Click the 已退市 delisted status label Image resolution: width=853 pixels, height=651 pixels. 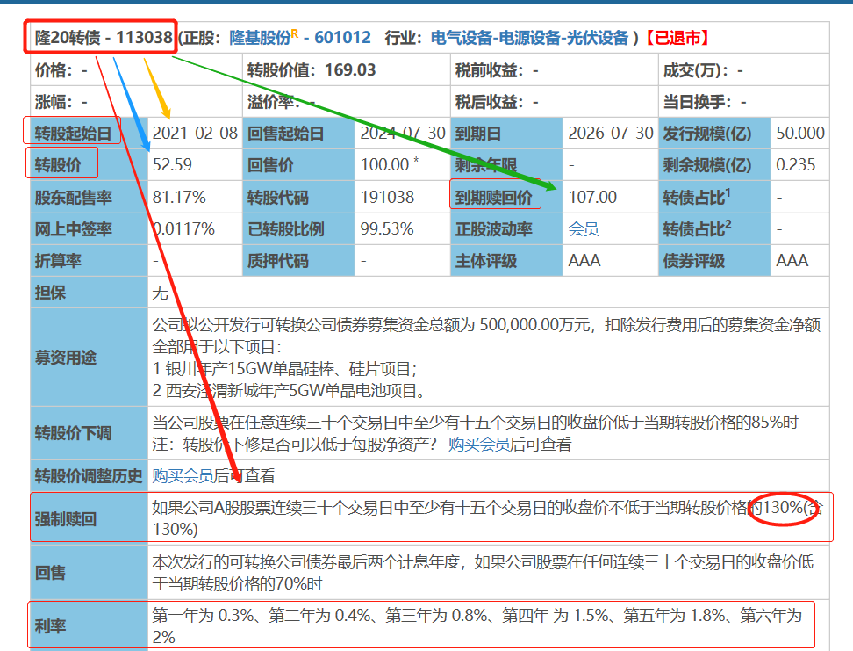point(677,38)
